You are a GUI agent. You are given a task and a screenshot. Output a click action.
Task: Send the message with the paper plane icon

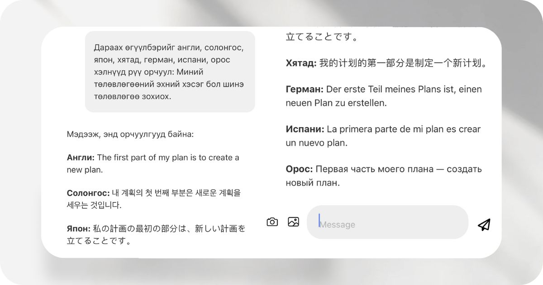pyautogui.click(x=483, y=222)
